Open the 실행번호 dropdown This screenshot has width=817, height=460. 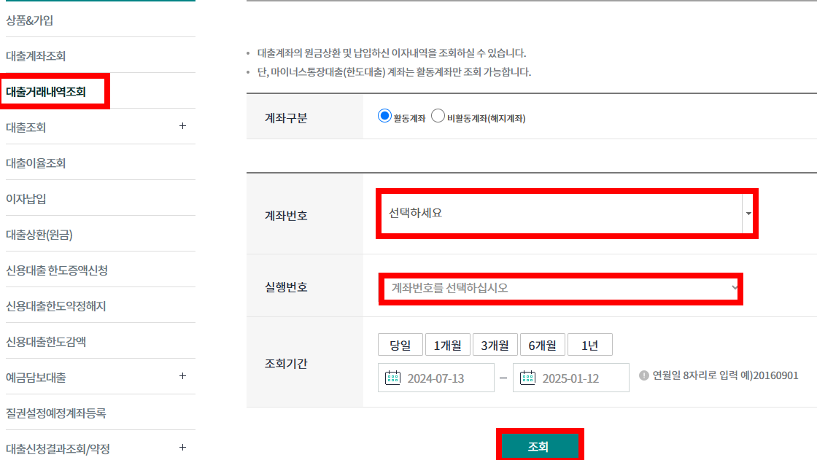point(562,289)
